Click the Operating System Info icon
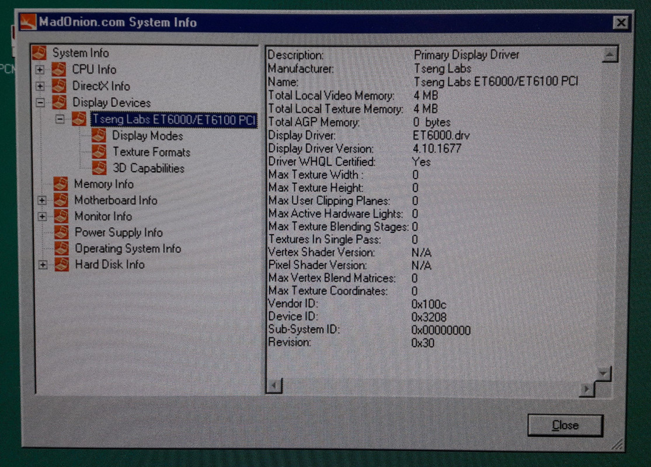Image resolution: width=651 pixels, height=467 pixels. pos(61,248)
